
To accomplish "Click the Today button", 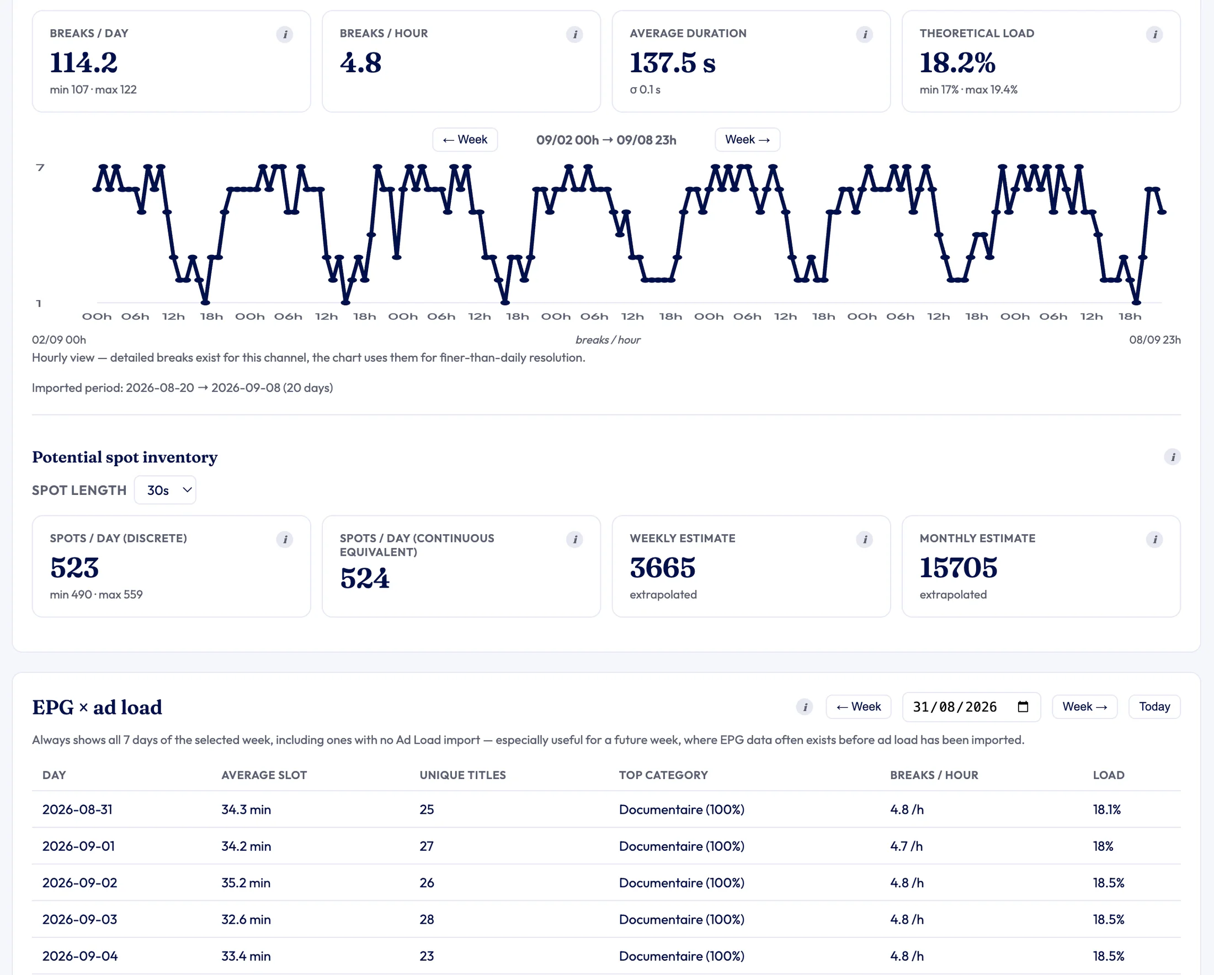I will point(1154,706).
